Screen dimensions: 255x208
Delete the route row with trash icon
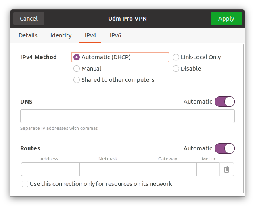[226, 170]
